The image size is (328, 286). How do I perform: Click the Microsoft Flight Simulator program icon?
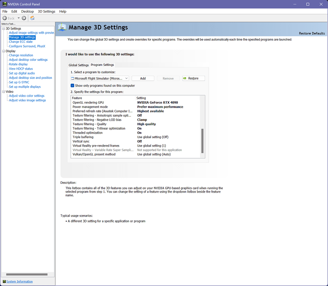coord(72,78)
